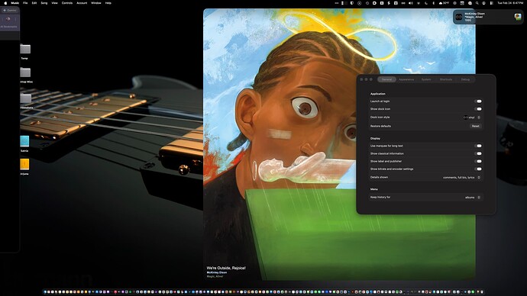Toggle Launch at login switch
Viewport: 527px width, 296px height.
(479, 101)
